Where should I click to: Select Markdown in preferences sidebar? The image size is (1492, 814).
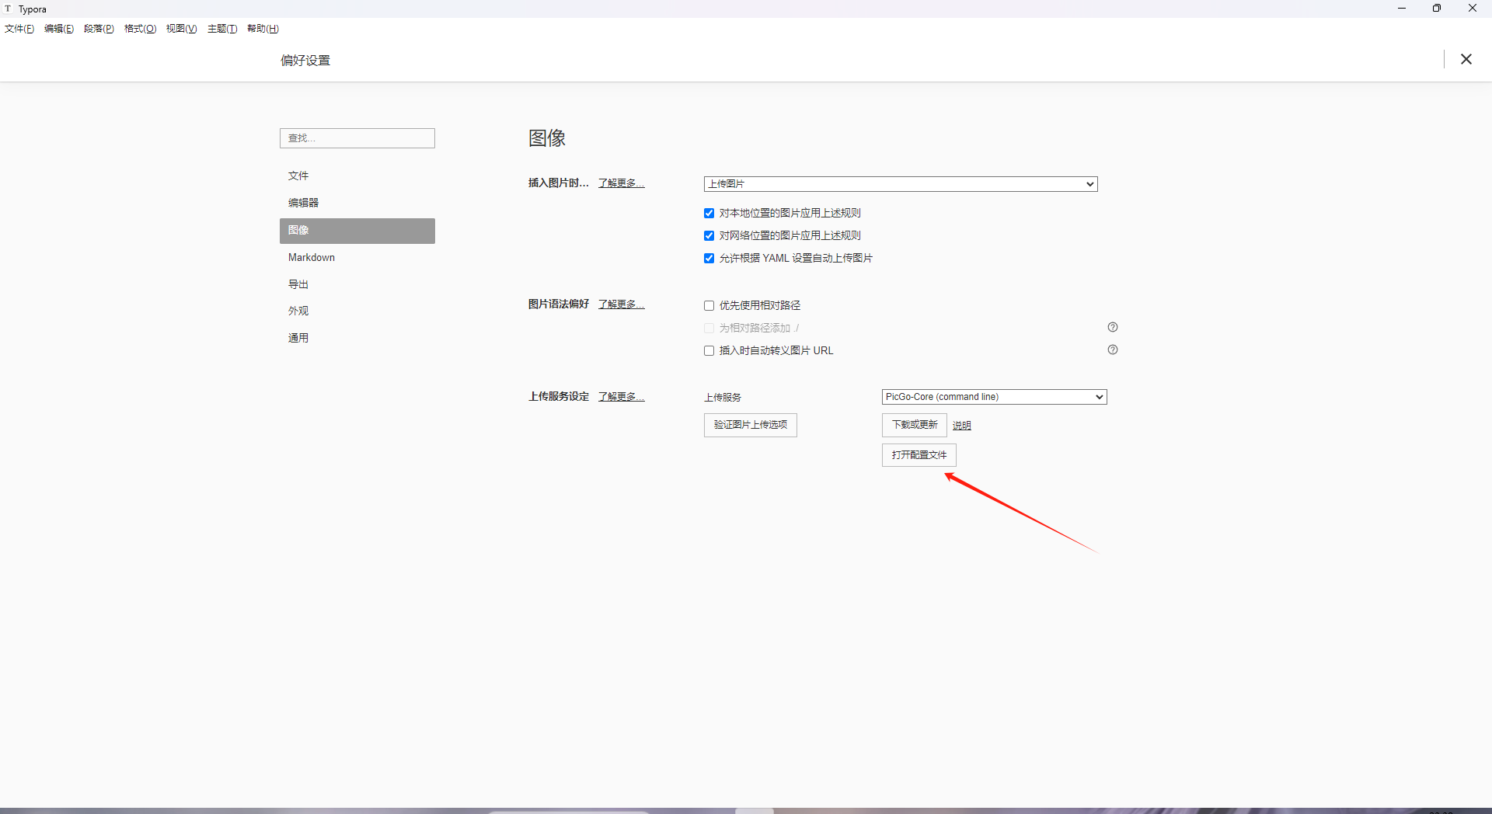312,258
